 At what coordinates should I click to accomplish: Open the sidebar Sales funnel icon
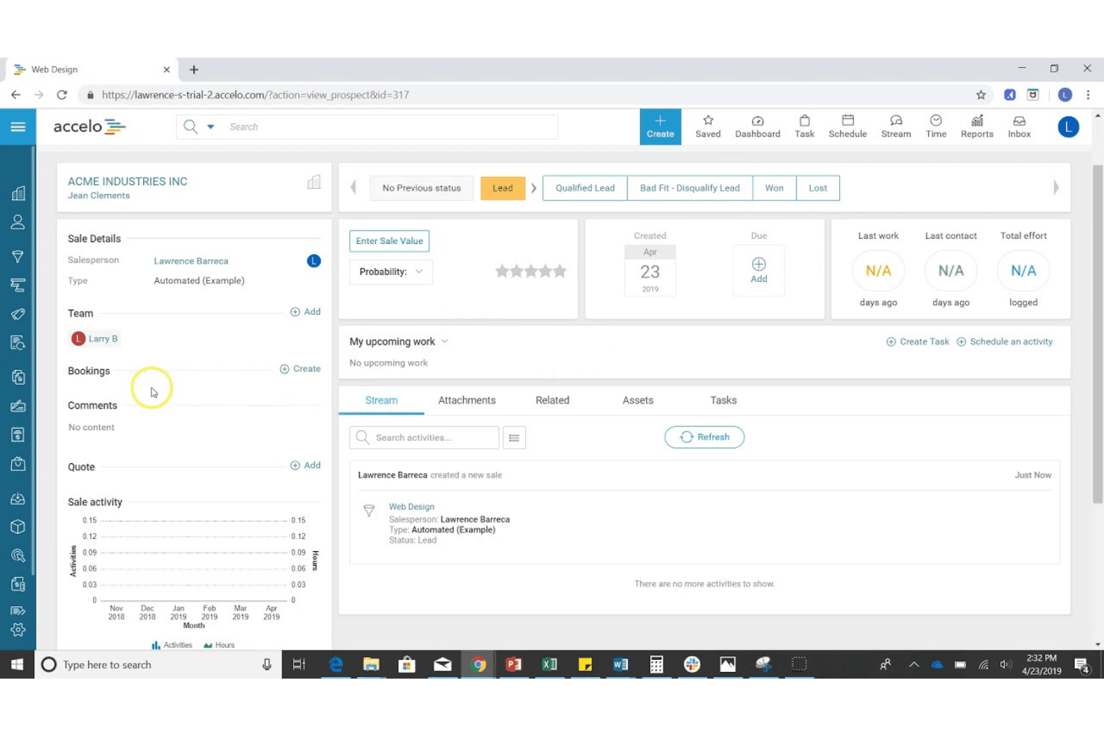pyautogui.click(x=18, y=257)
